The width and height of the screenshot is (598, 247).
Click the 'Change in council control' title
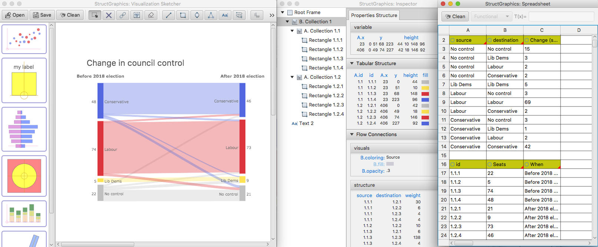pyautogui.click(x=135, y=63)
